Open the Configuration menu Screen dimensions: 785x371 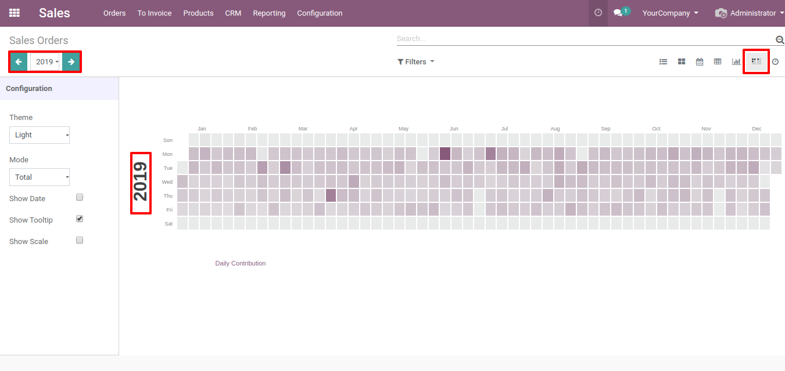[320, 13]
